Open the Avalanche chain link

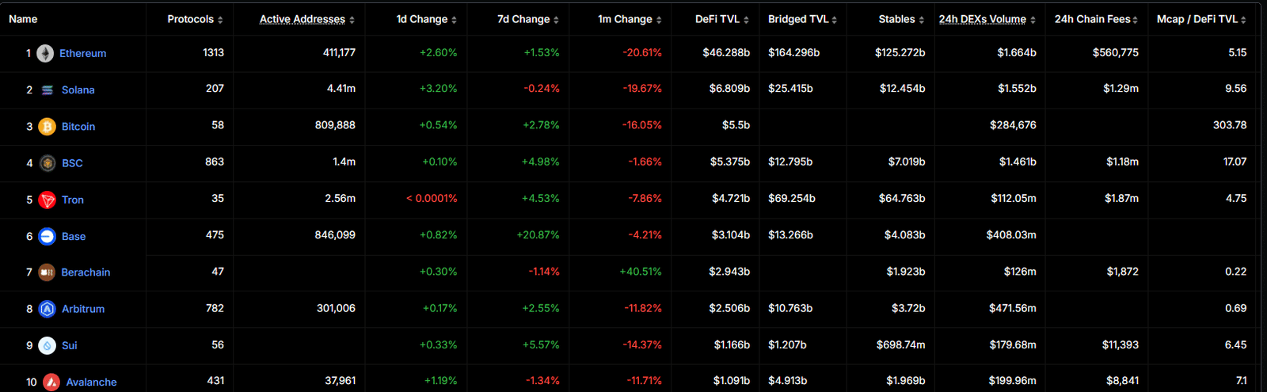point(91,382)
